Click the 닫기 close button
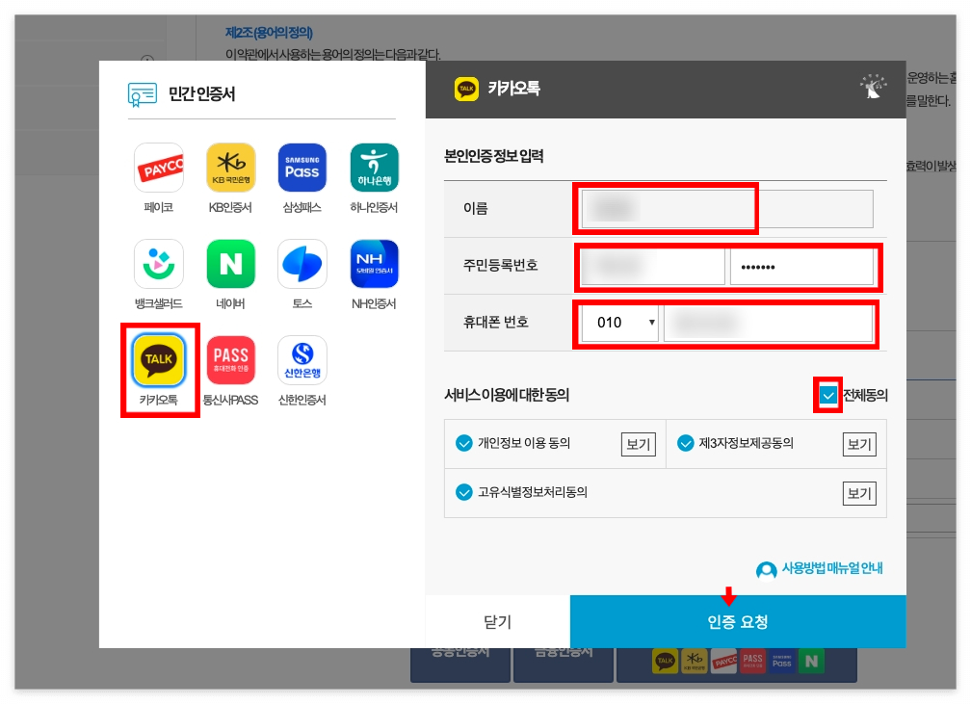 (x=498, y=621)
